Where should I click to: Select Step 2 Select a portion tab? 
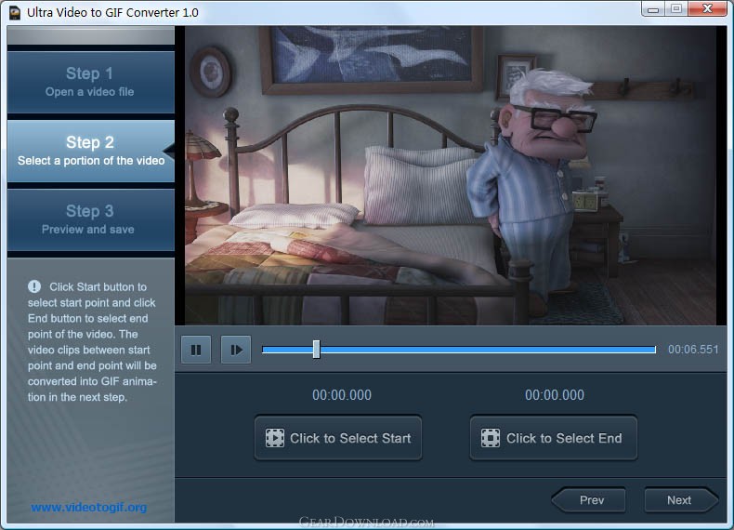(x=91, y=151)
